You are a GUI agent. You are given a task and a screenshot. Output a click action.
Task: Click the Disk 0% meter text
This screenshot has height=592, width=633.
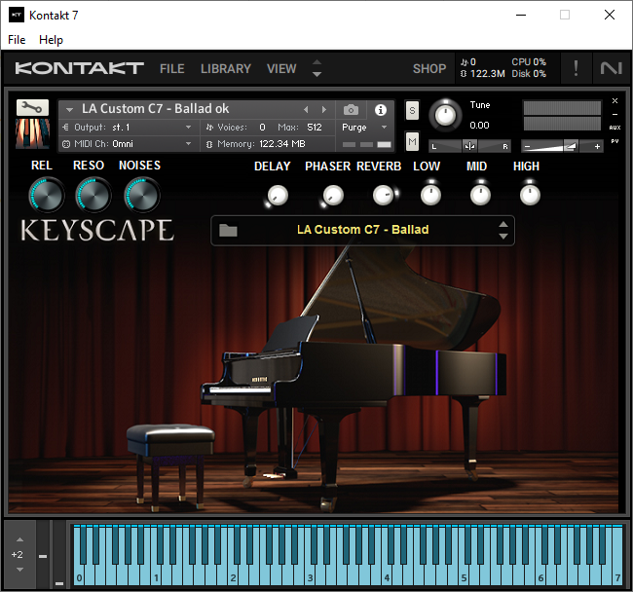coord(529,74)
